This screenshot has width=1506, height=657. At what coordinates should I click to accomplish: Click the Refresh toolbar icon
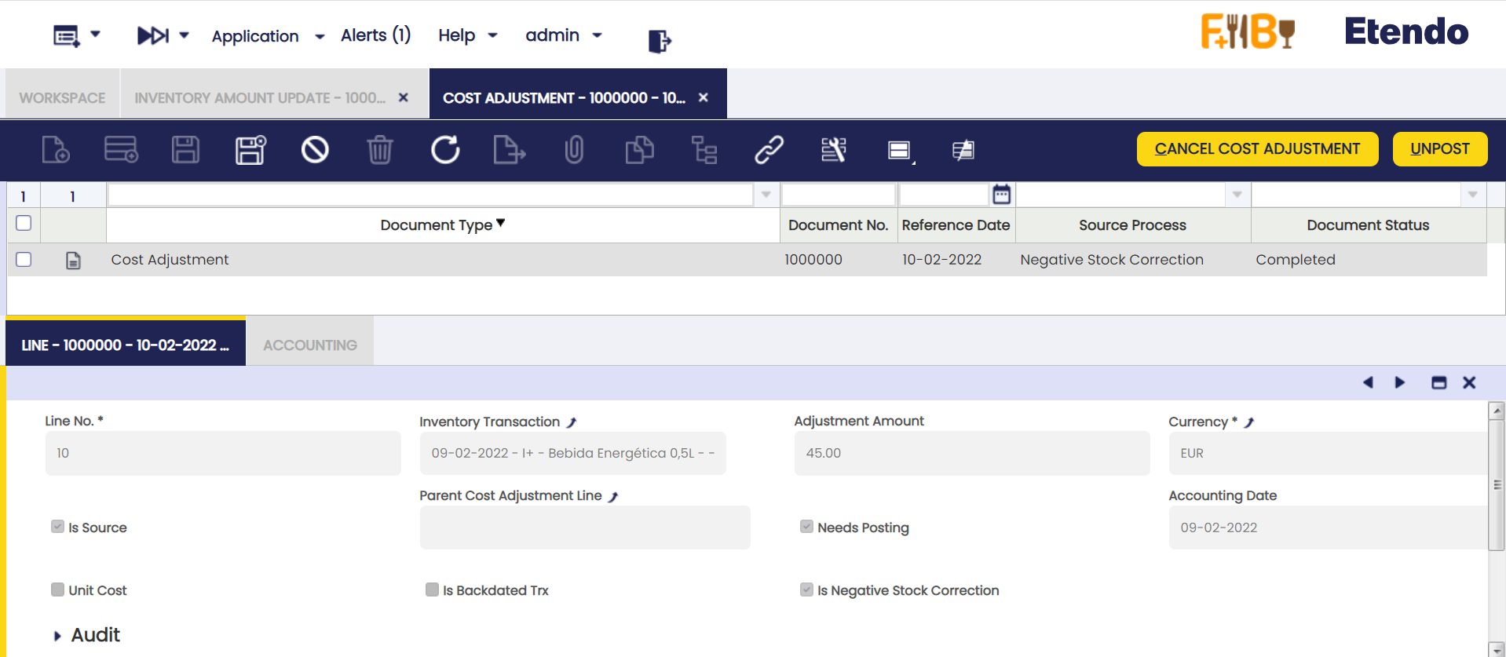click(445, 149)
